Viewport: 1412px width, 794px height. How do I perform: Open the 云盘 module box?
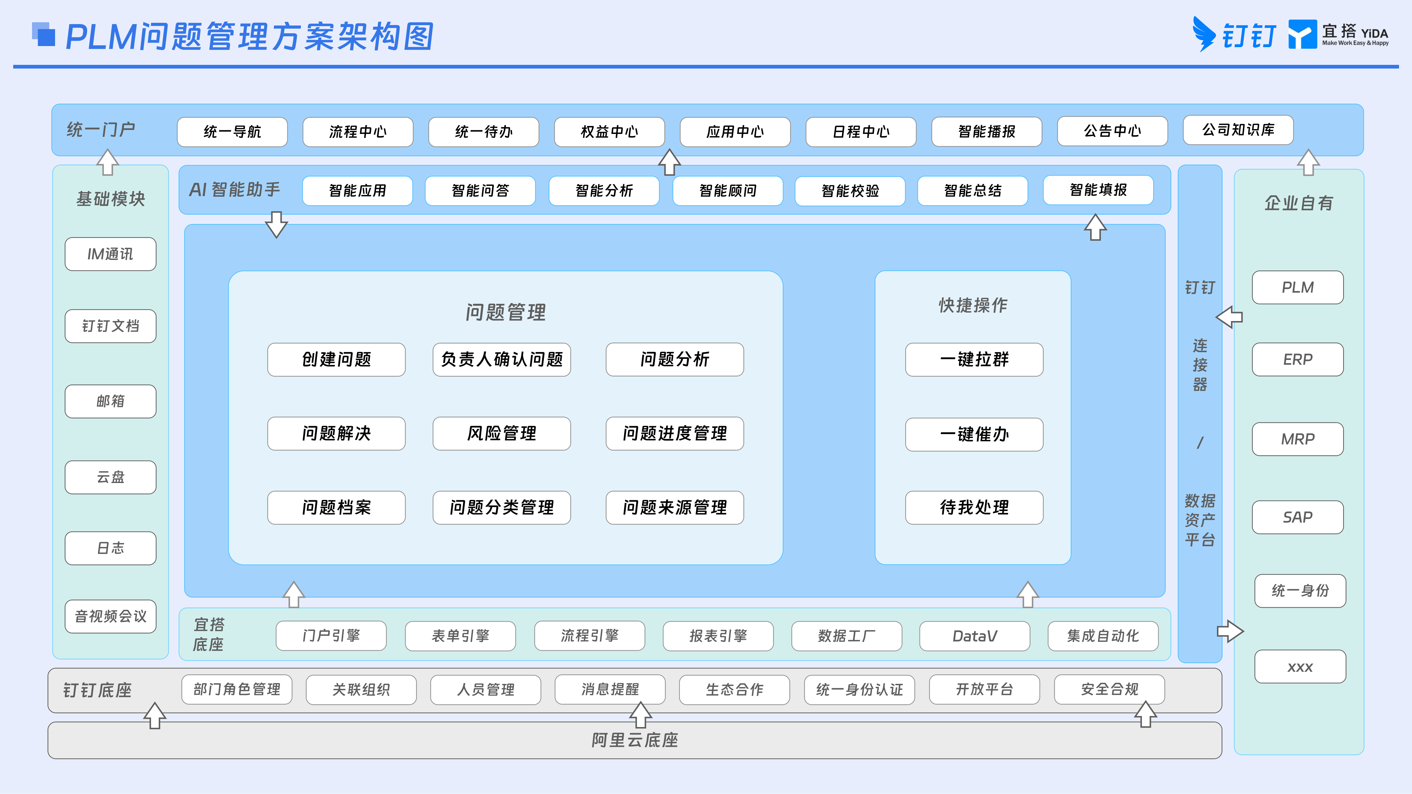[111, 477]
